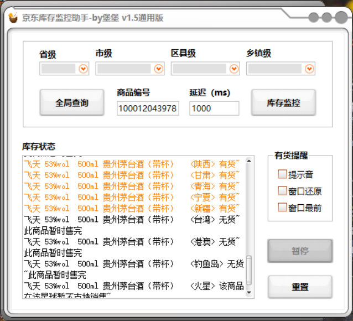Expand the 区县级 district dropdown
Screen dimensions: 353x321
pos(234,69)
